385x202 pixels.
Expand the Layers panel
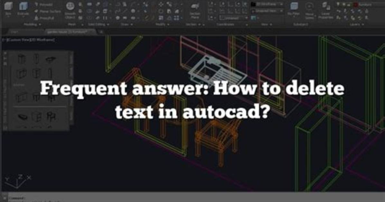358,24
